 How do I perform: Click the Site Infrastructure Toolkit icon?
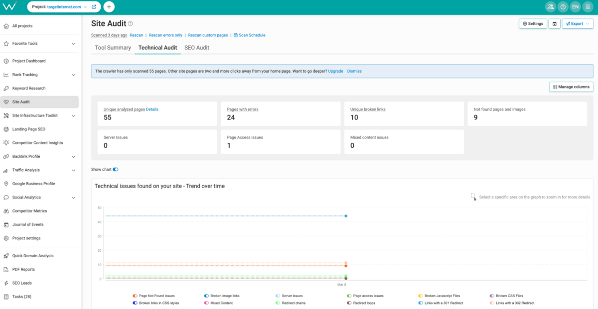6,115
